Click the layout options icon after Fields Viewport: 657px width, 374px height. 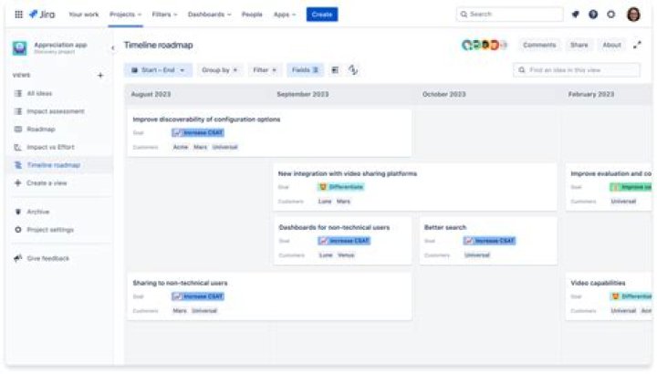(335, 69)
